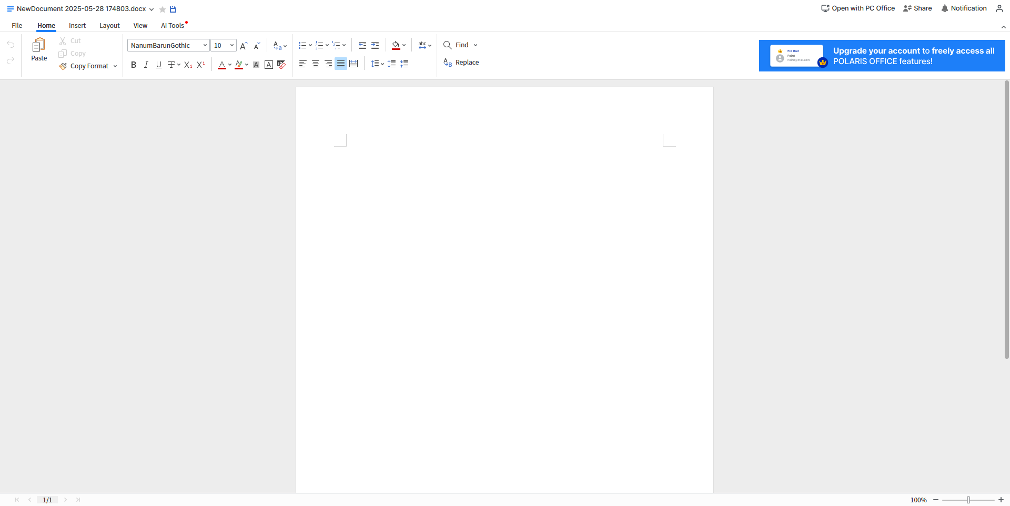
Task: Open shading color dropdown arrow
Action: [404, 46]
